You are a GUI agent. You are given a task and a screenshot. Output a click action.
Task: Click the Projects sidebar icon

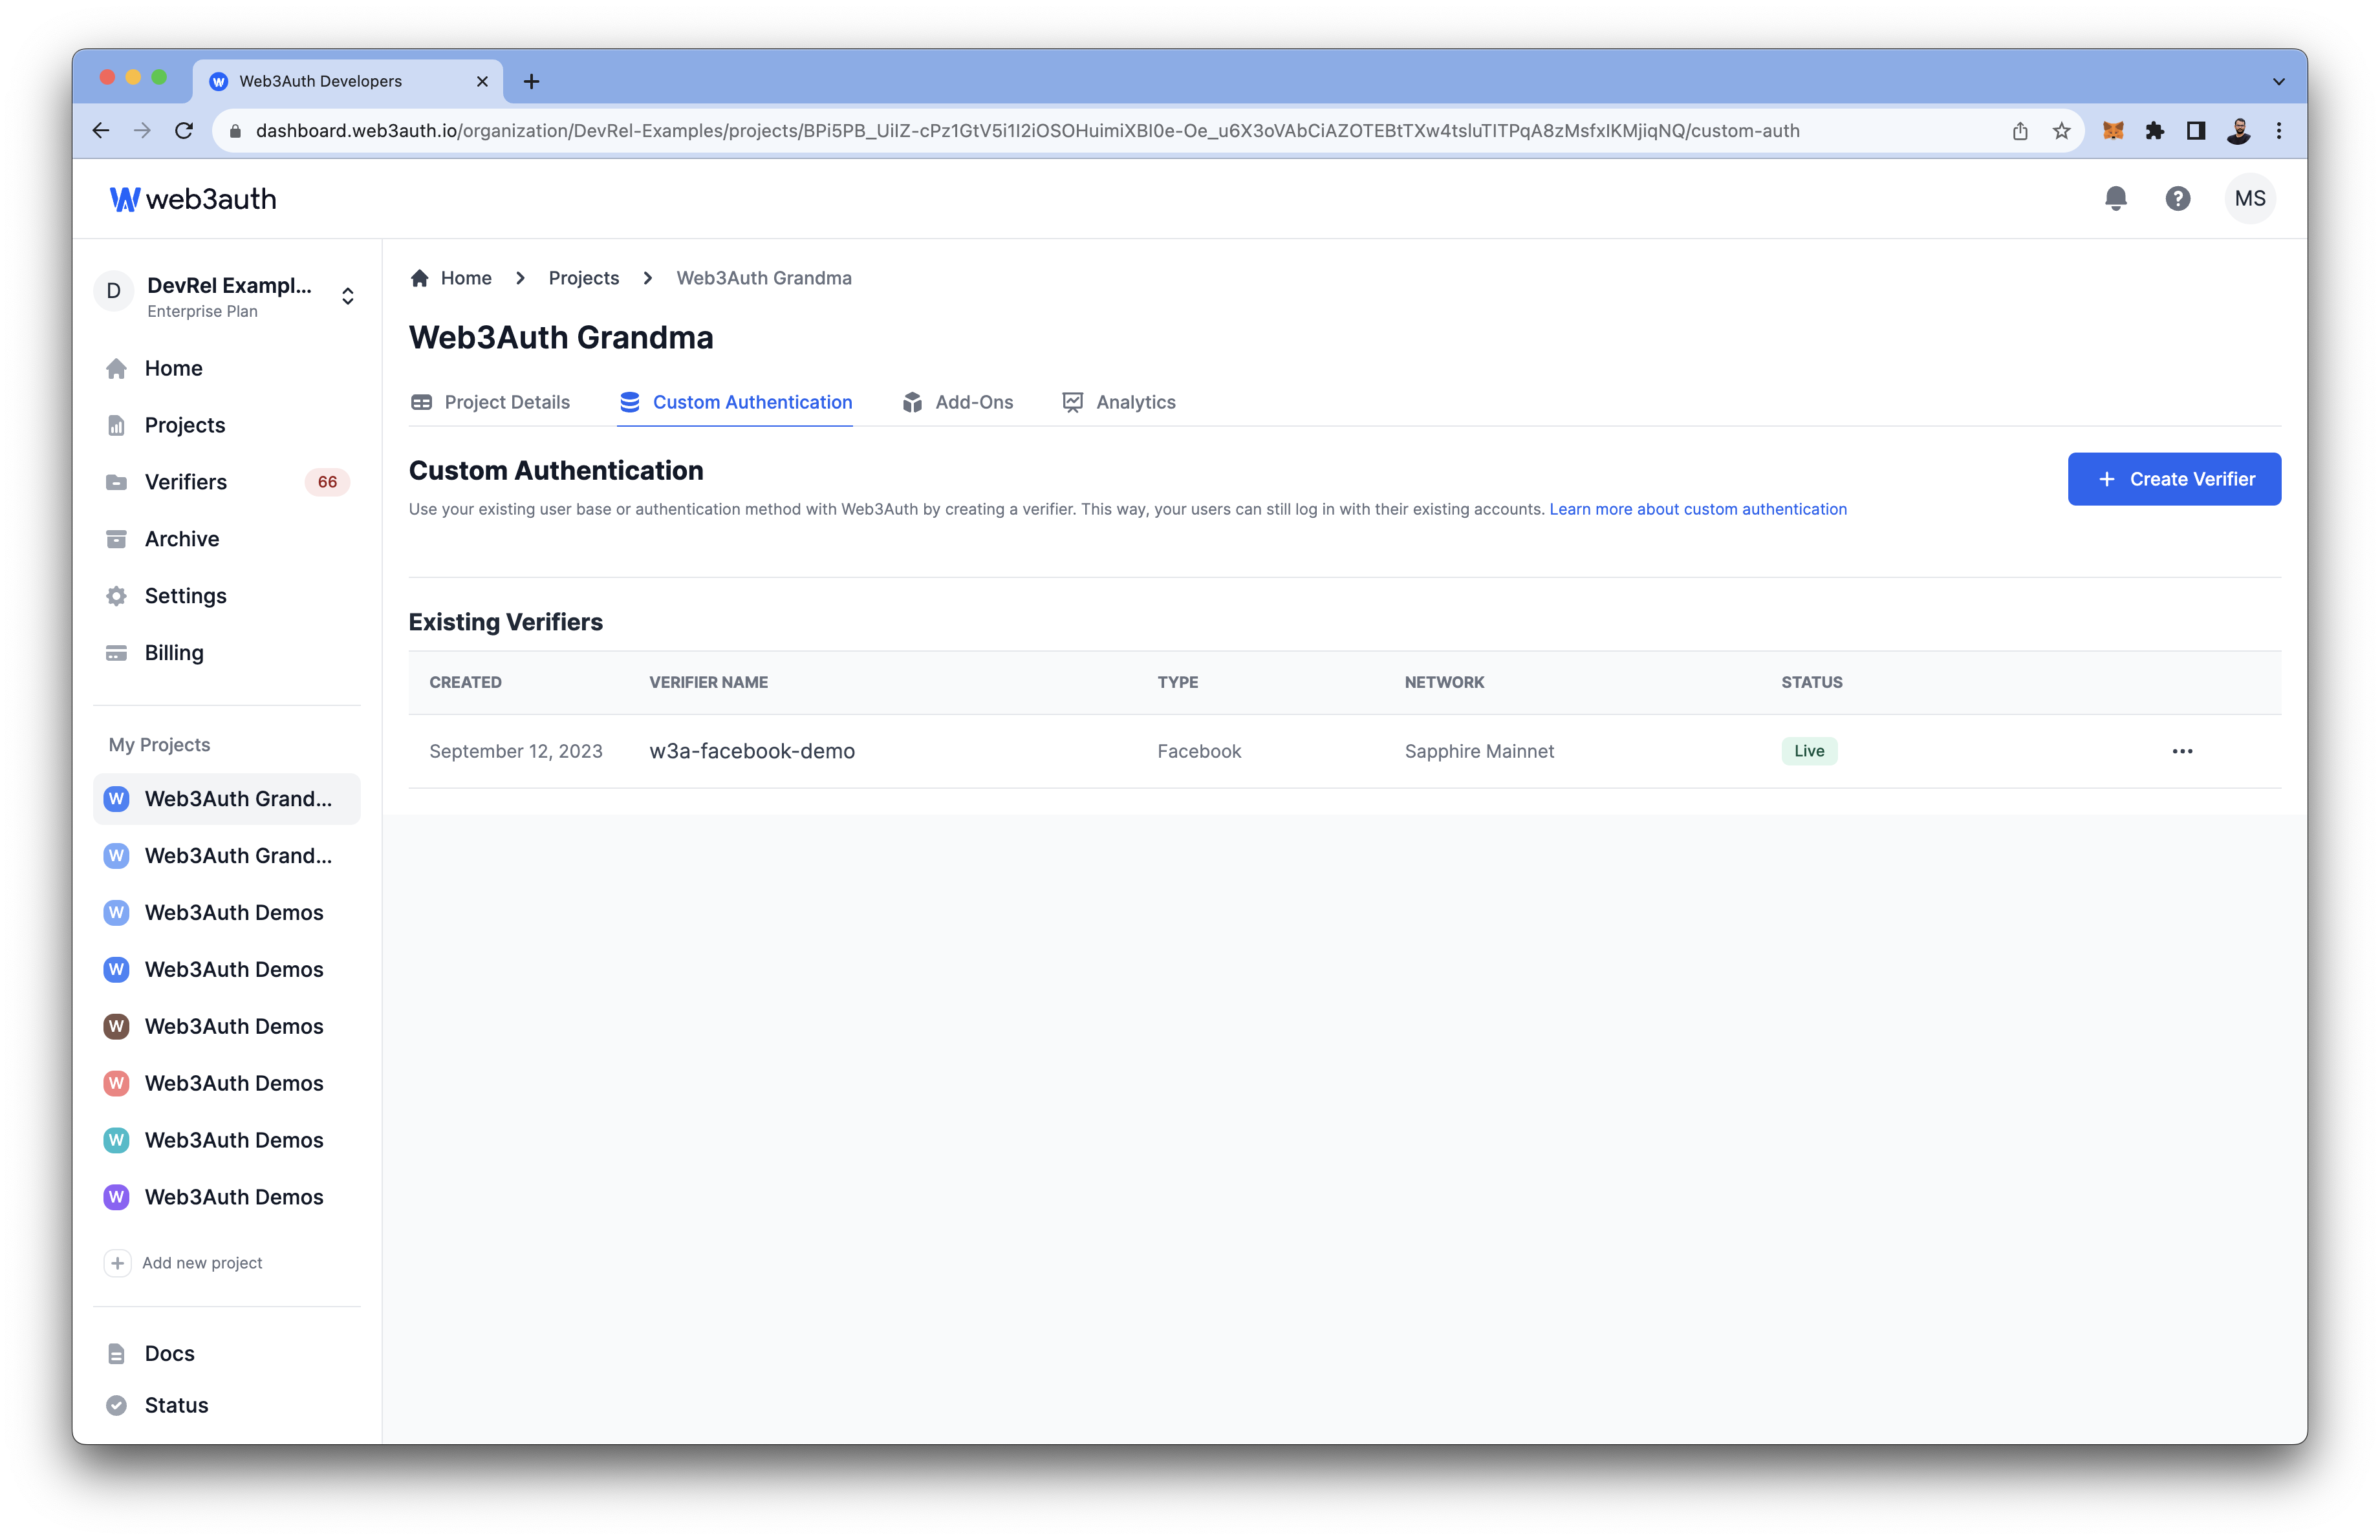[x=116, y=425]
